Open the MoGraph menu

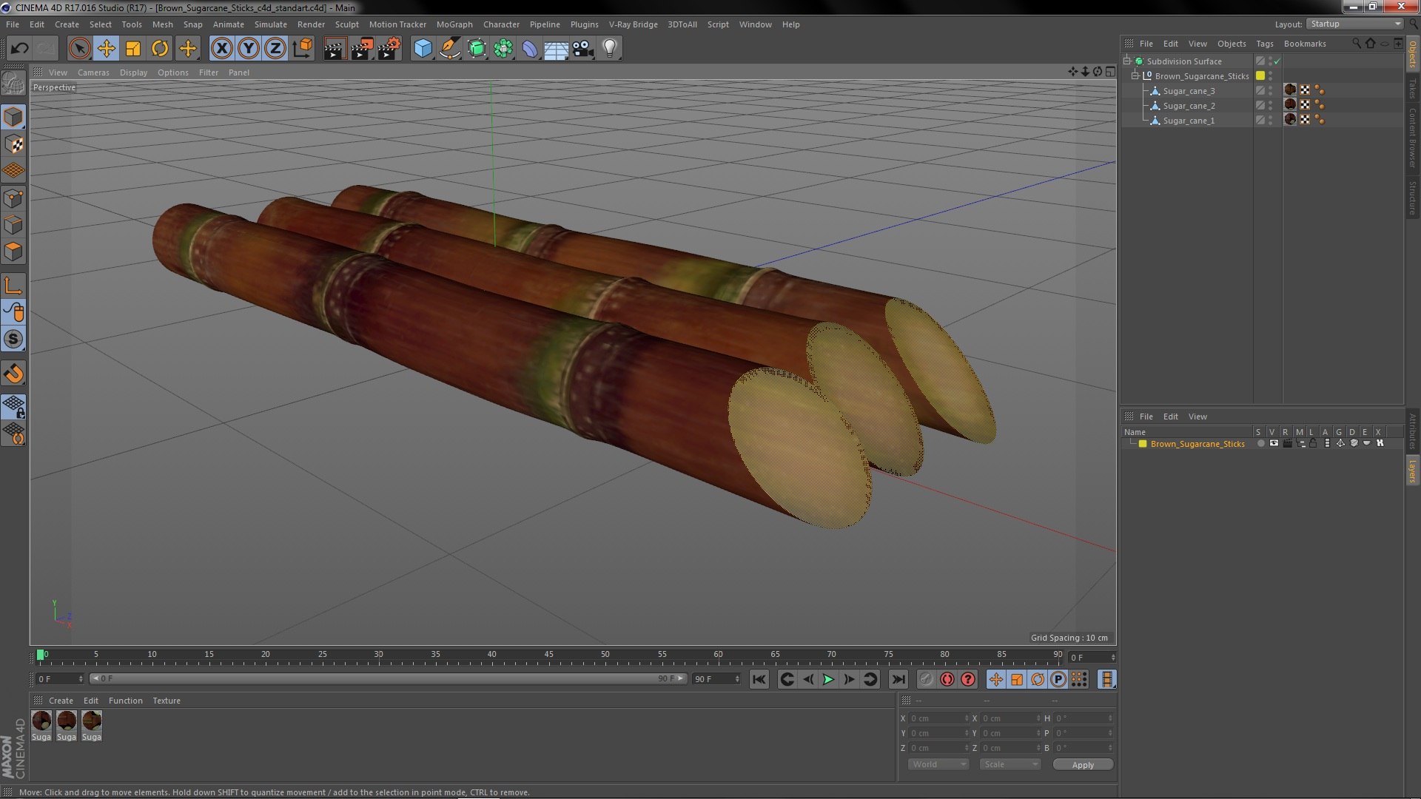point(454,24)
